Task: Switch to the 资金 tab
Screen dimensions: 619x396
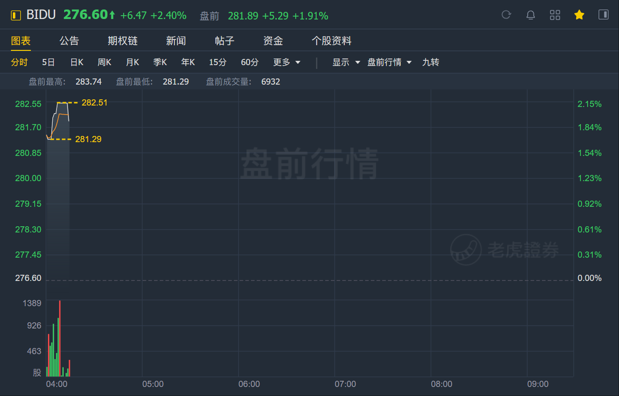Action: tap(273, 41)
